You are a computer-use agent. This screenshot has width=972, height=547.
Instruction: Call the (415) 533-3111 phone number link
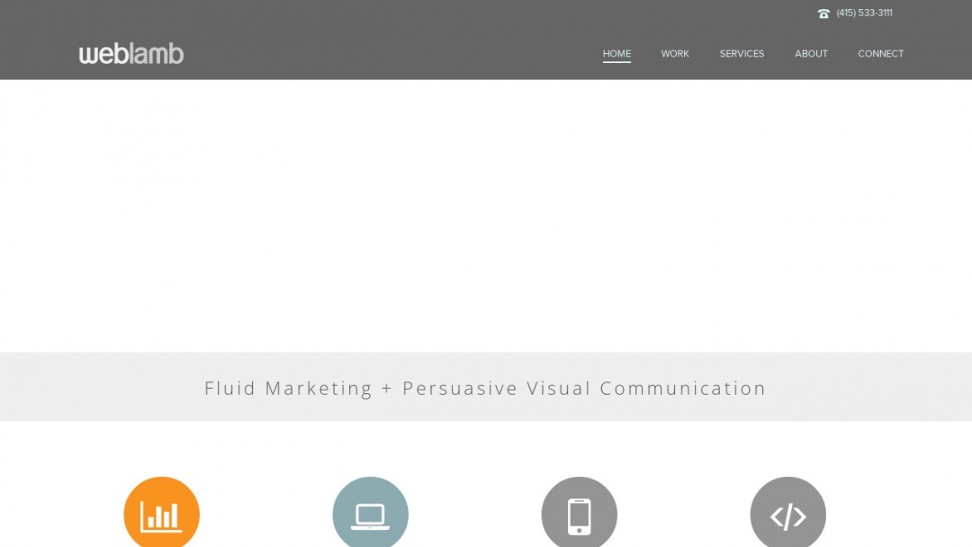point(864,13)
